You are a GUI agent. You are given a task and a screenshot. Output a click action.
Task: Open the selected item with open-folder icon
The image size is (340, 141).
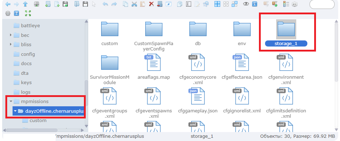[x=77, y=4]
